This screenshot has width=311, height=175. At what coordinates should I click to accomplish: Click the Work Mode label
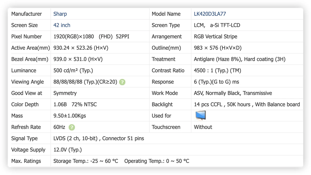click(x=165, y=93)
